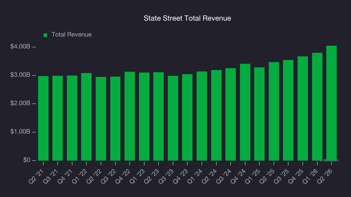Click the $4.00B y-axis label

tap(20, 47)
